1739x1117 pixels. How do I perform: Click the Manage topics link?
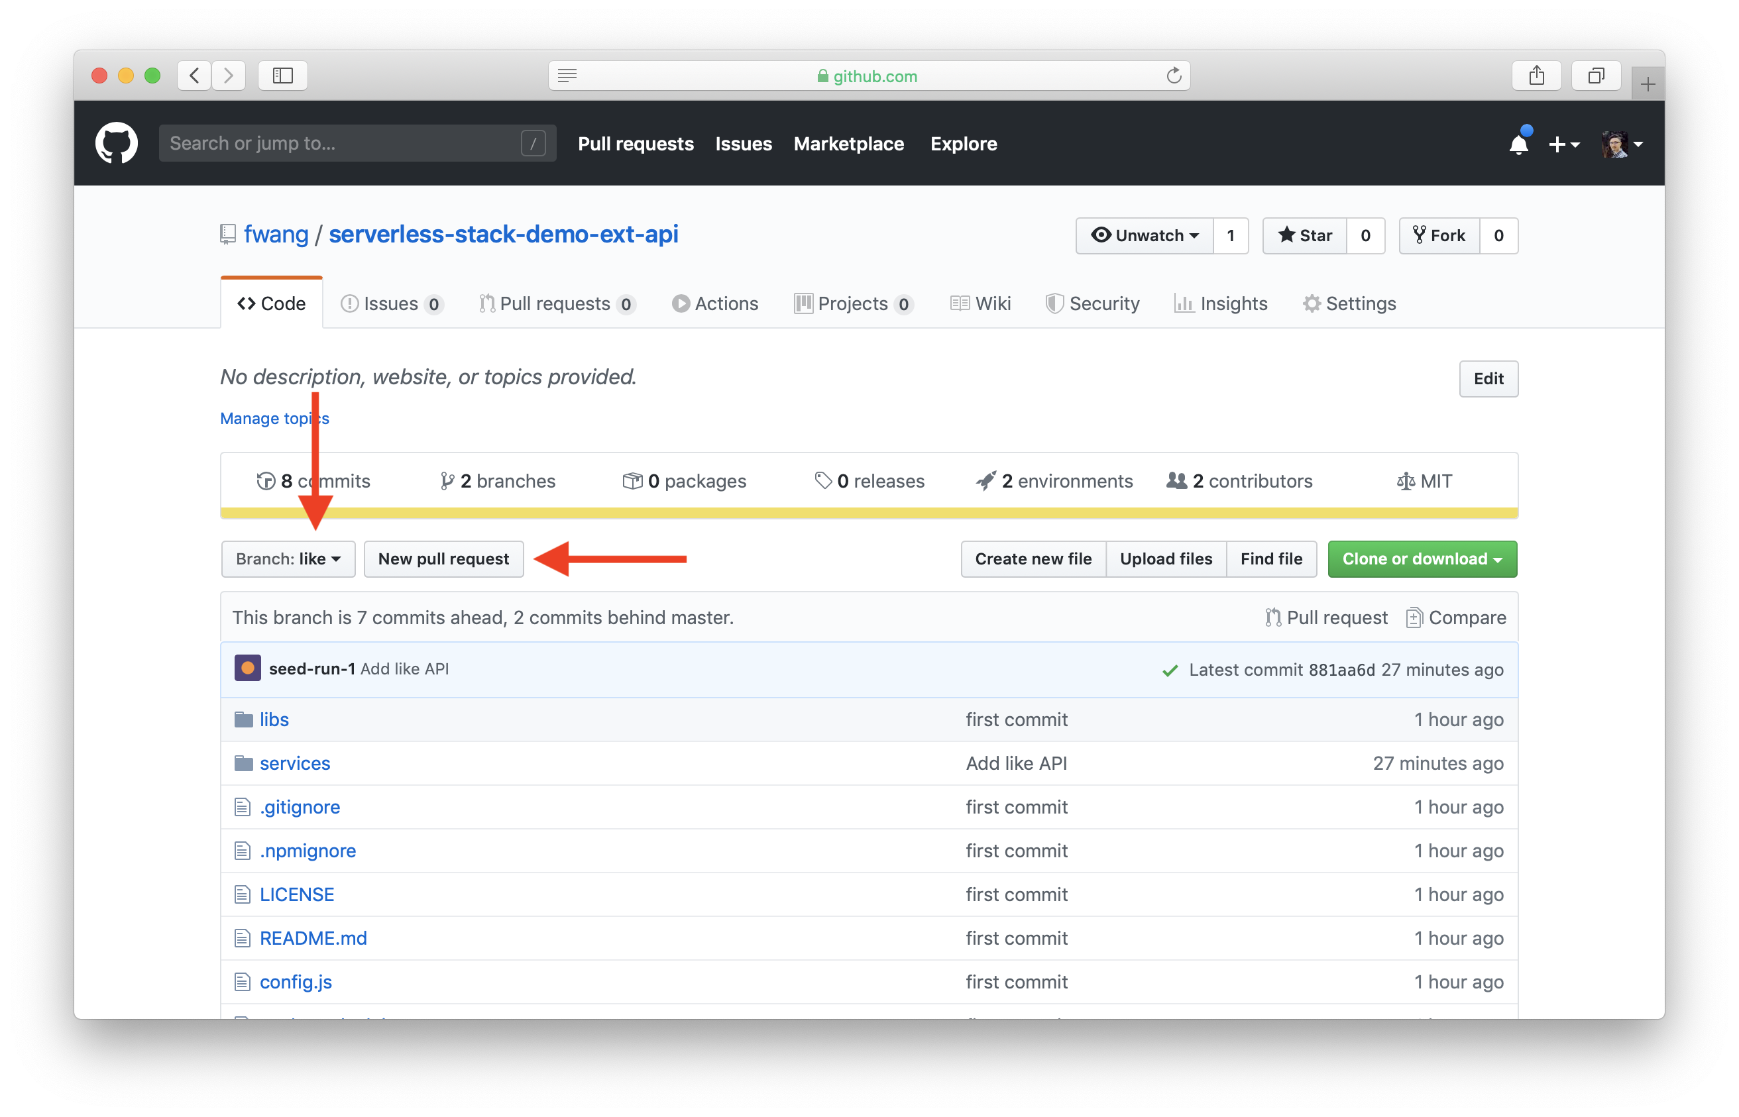coord(272,417)
